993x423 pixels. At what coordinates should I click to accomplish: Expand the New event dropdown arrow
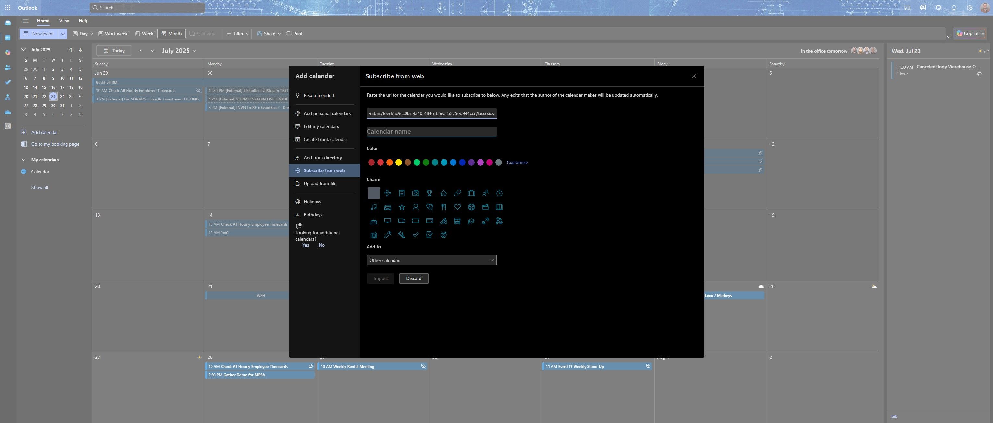[63, 34]
